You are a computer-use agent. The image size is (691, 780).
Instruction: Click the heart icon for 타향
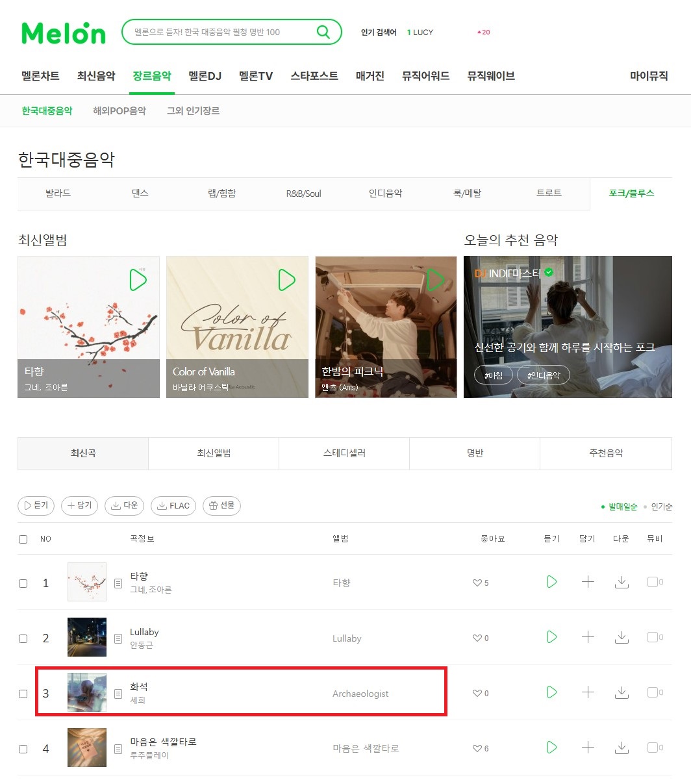click(477, 583)
